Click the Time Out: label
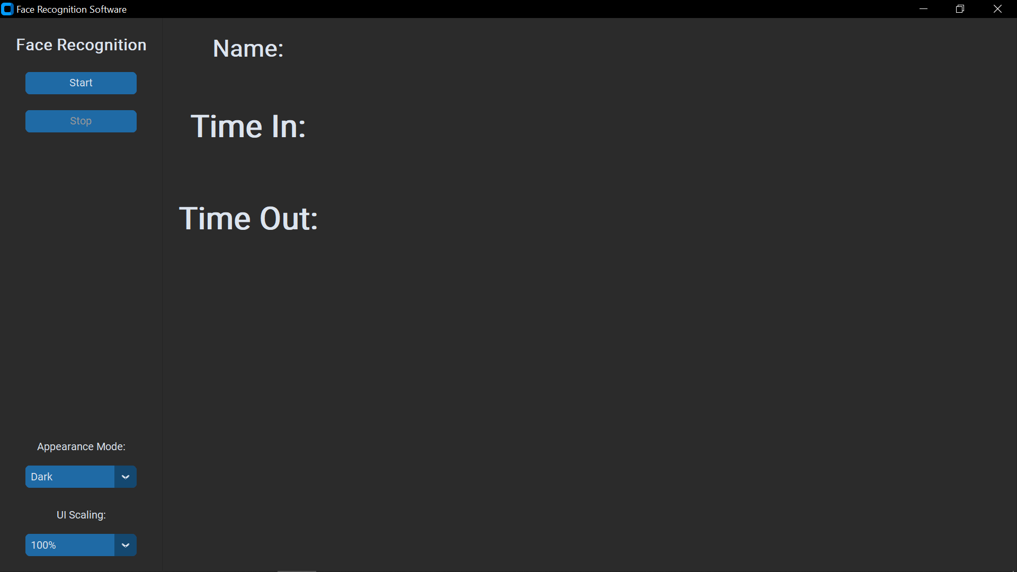Viewport: 1017px width, 572px height. [248, 219]
